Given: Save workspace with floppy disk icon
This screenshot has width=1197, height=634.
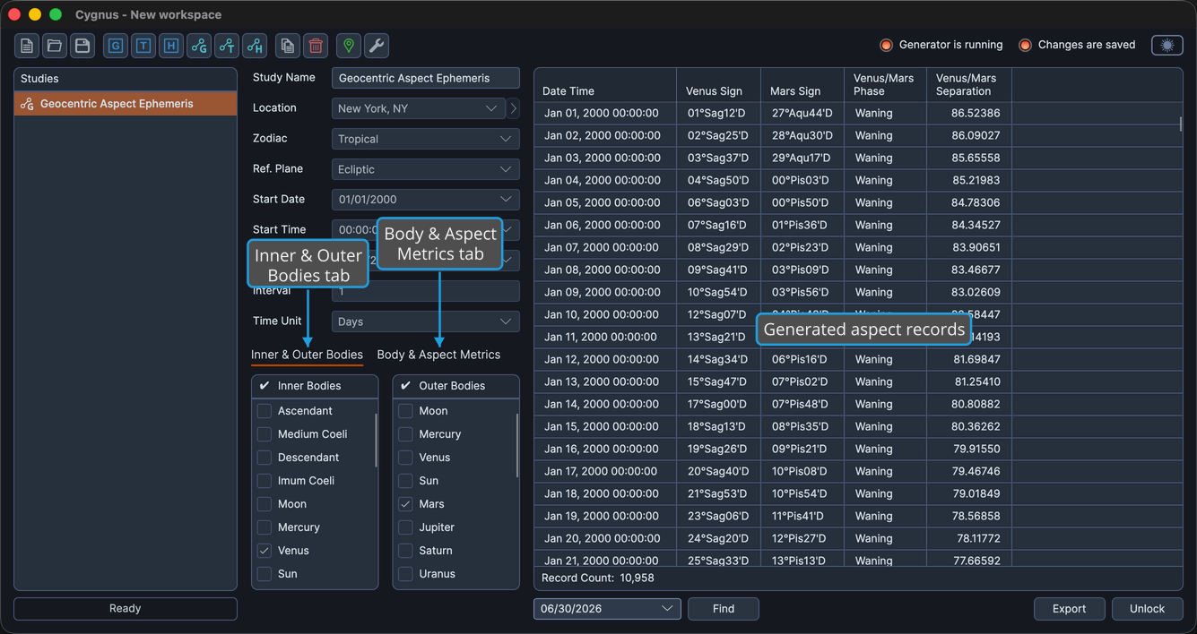Looking at the screenshot, I should [x=82, y=46].
